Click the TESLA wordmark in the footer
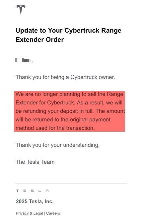Screen dimensions: 143x219 [x=32, y=191]
